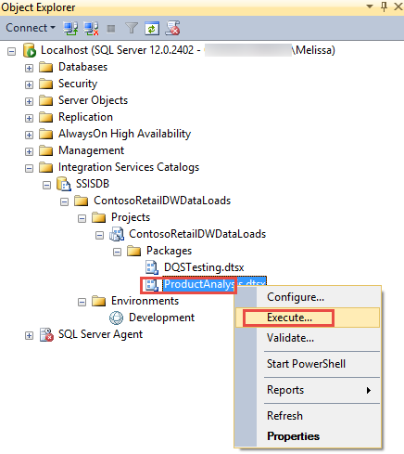Select the ContosoRetailDWDataLoads folder icon
Viewport: 404px width, 454px height.
click(82, 201)
